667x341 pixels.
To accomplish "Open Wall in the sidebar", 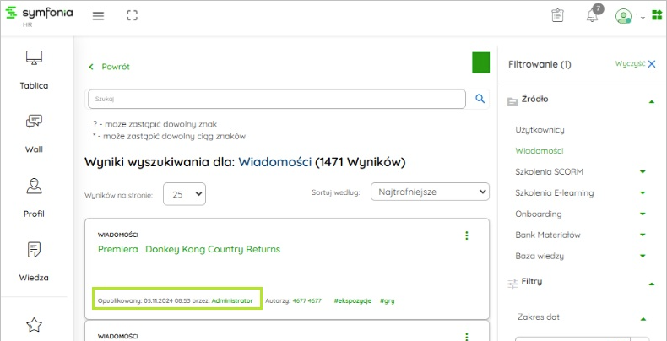I will point(34,133).
